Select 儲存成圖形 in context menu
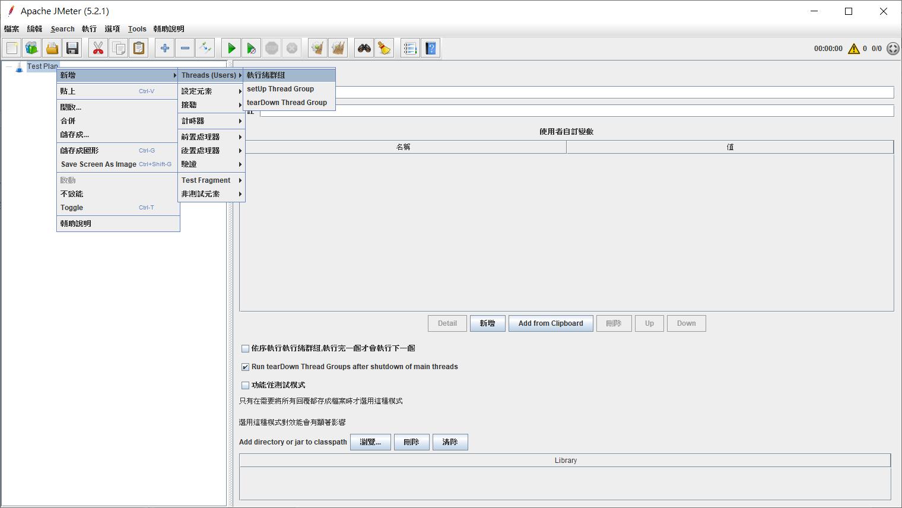The width and height of the screenshot is (902, 508). click(118, 151)
